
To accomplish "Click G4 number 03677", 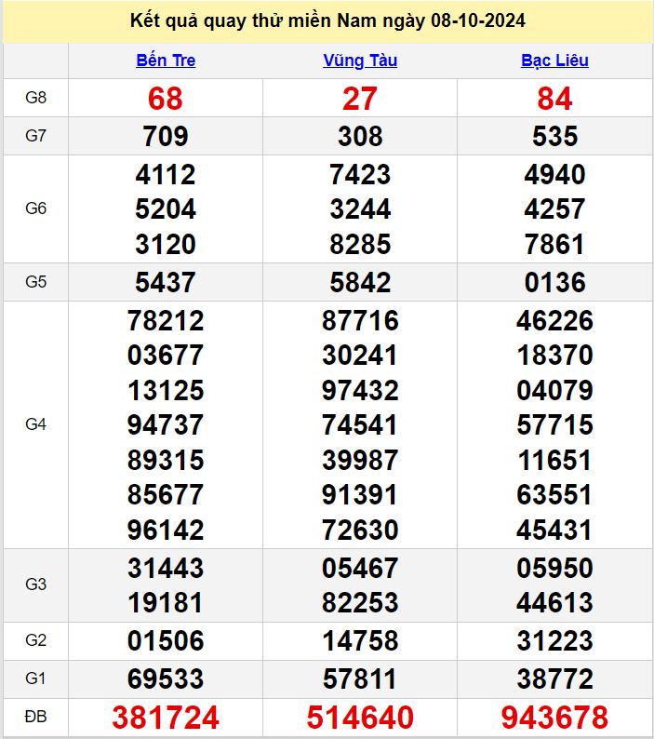I will [x=166, y=355].
